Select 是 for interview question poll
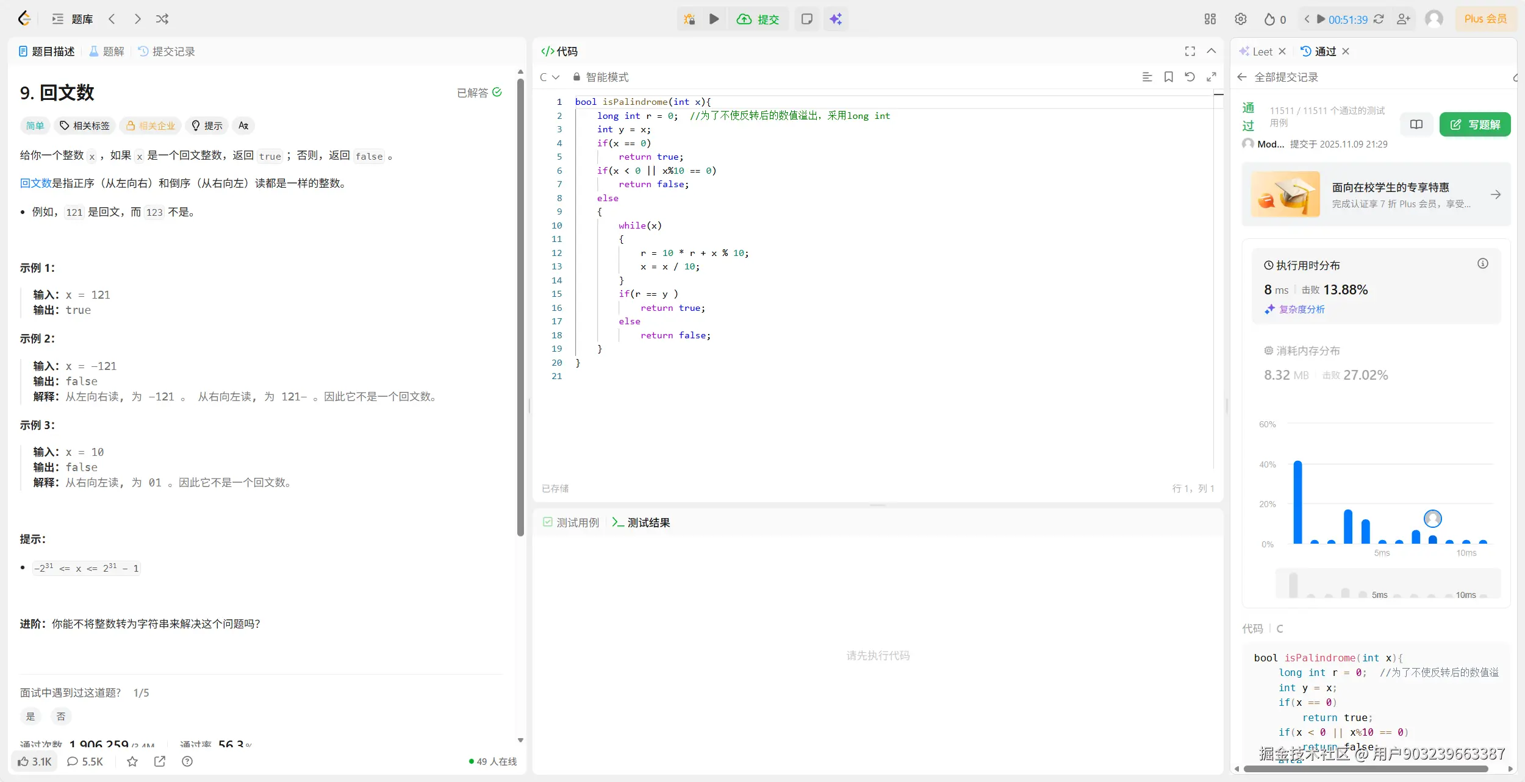Screen dimensions: 1525x782 (x=30, y=716)
